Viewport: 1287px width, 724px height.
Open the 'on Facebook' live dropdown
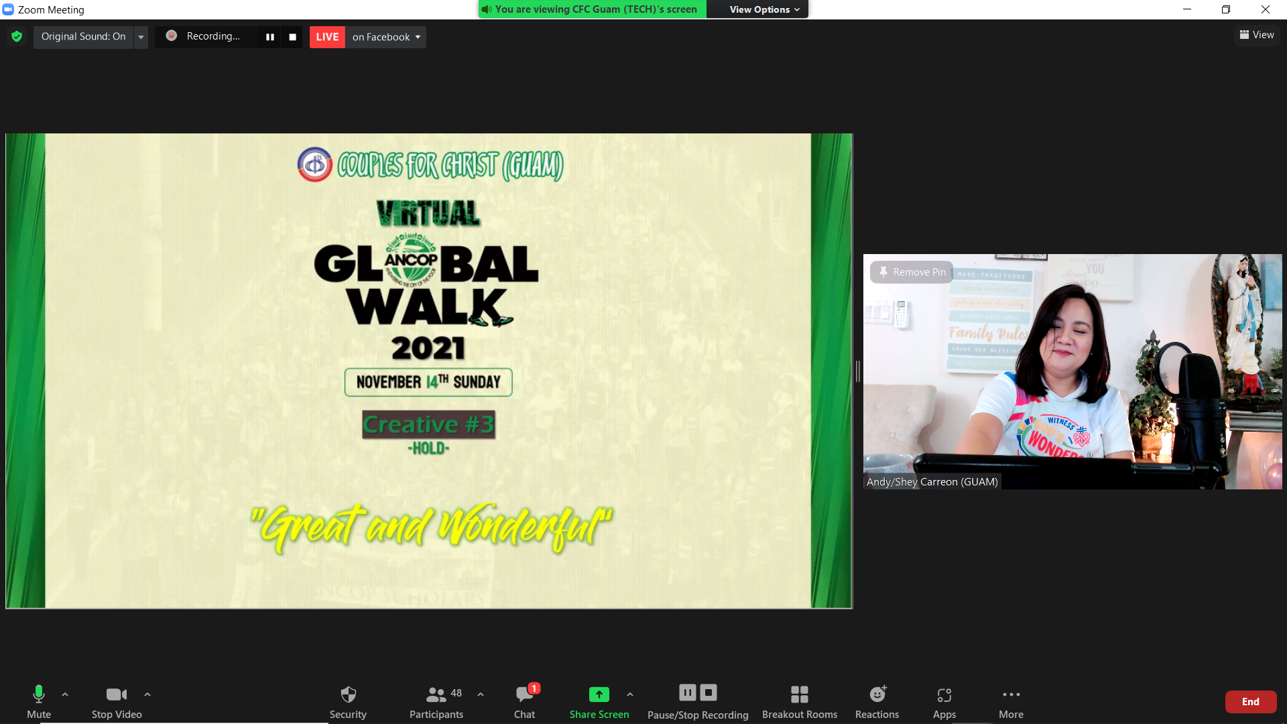tap(386, 37)
